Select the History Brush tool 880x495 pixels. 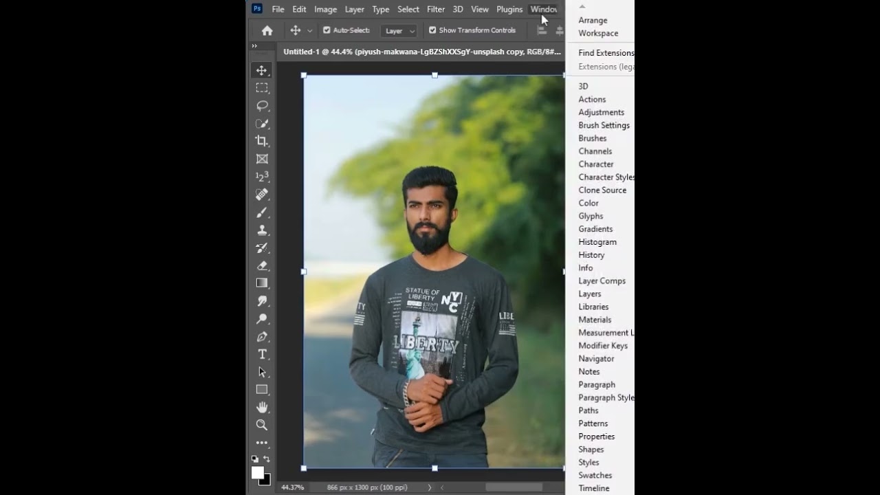tap(262, 247)
